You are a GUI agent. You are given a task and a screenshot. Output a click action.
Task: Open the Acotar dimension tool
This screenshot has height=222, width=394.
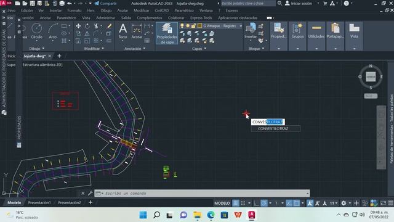[137, 31]
